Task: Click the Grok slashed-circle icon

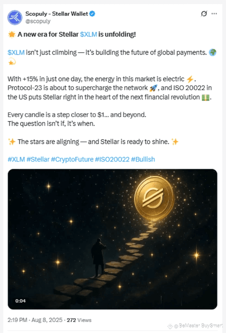Action: 204,14
